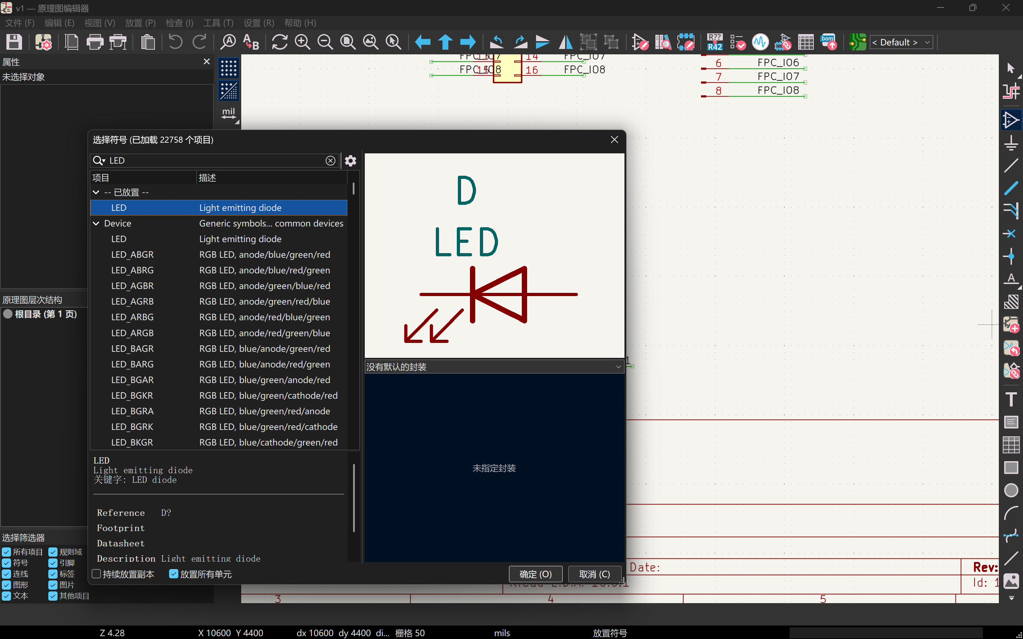Open the symbol fields table icon
Image resolution: width=1023 pixels, height=639 pixels.
point(806,42)
